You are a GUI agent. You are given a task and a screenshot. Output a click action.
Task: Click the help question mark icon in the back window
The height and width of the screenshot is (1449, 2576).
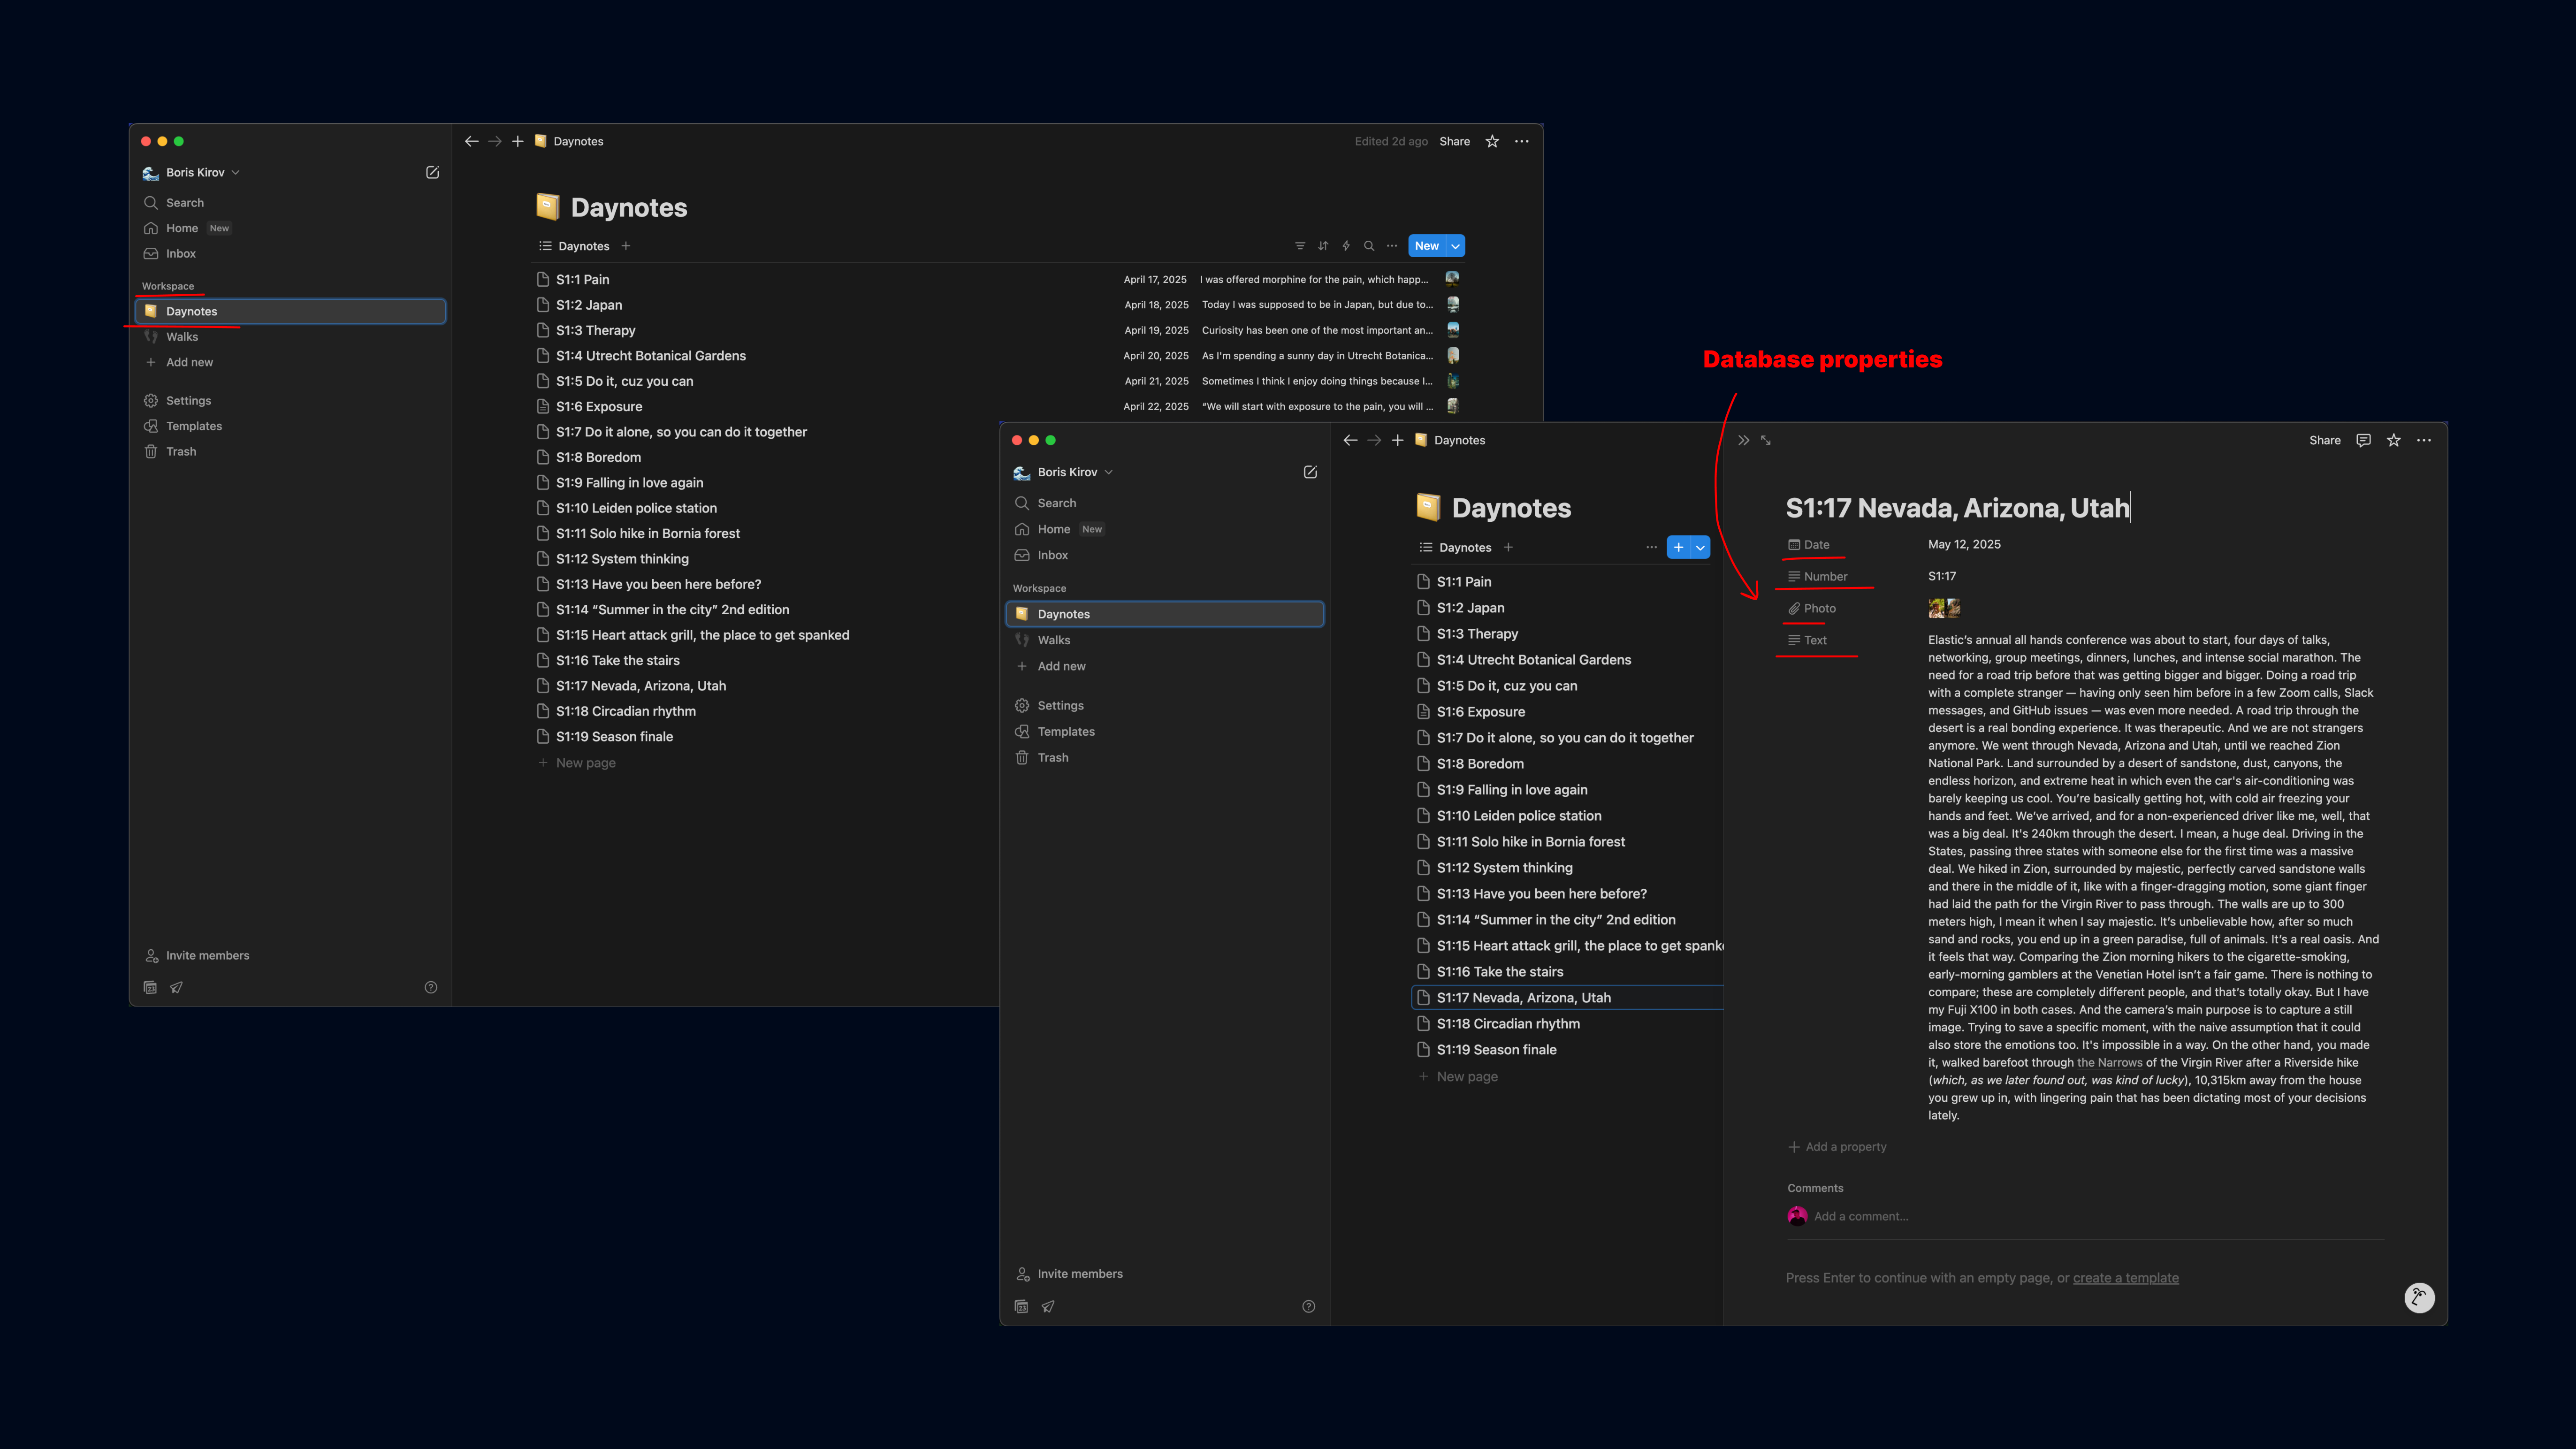pos(431,987)
